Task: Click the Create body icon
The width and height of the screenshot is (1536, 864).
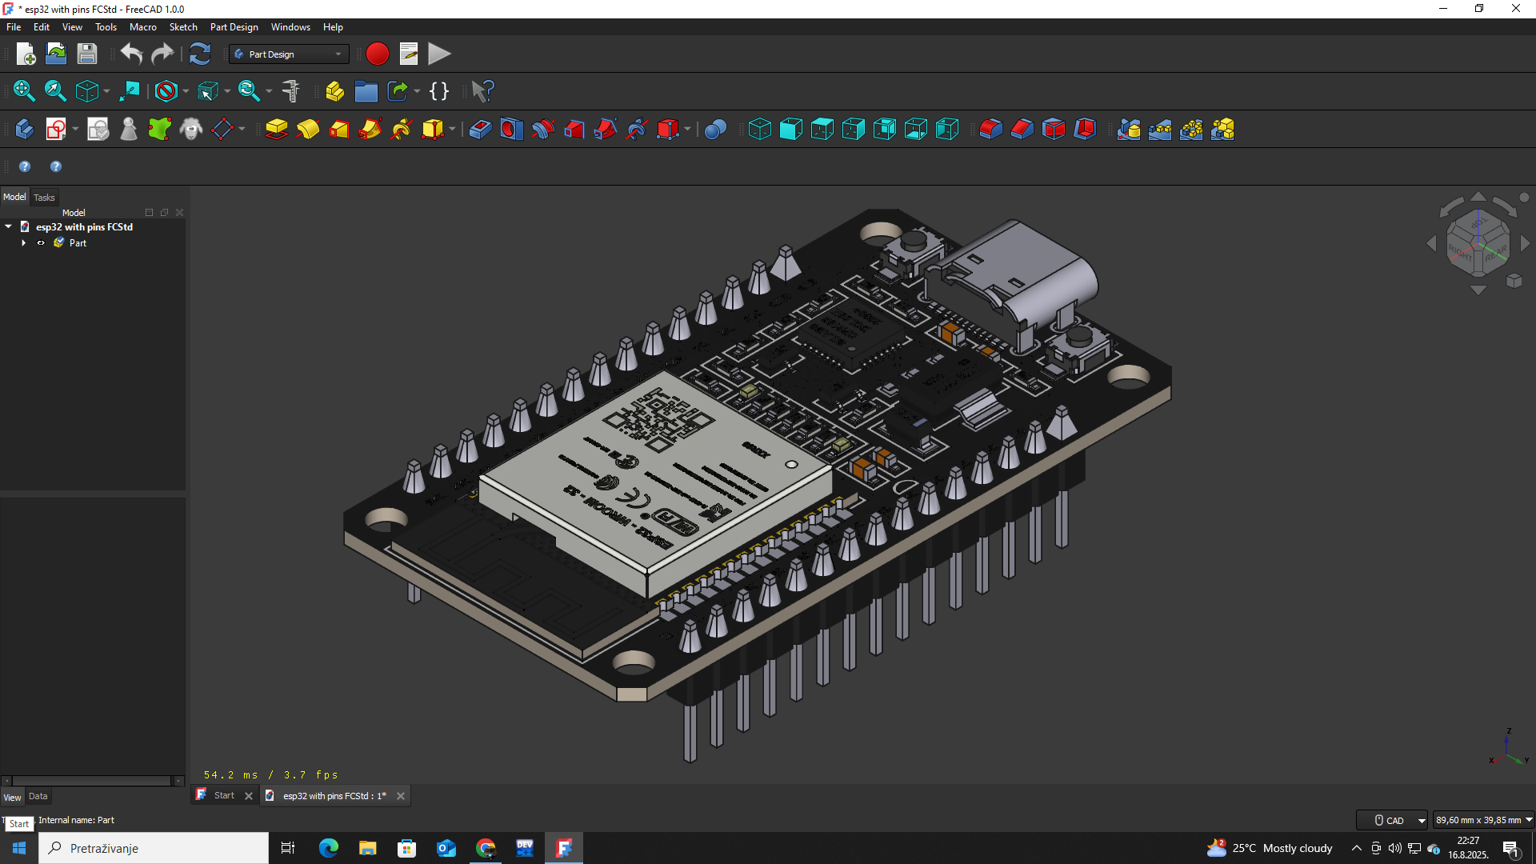Action: 24,129
